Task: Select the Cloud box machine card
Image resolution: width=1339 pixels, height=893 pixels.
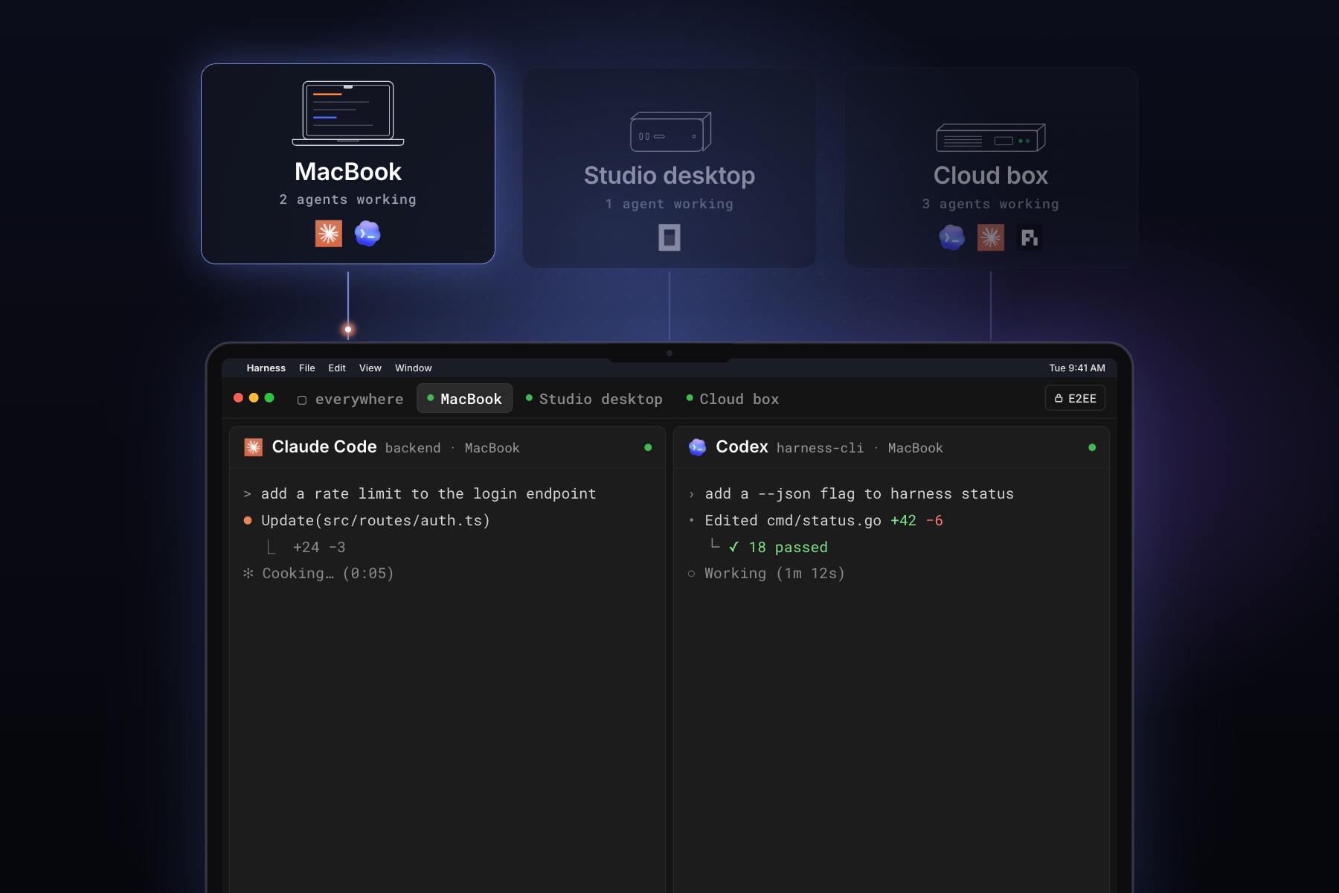Action: pyautogui.click(x=991, y=168)
